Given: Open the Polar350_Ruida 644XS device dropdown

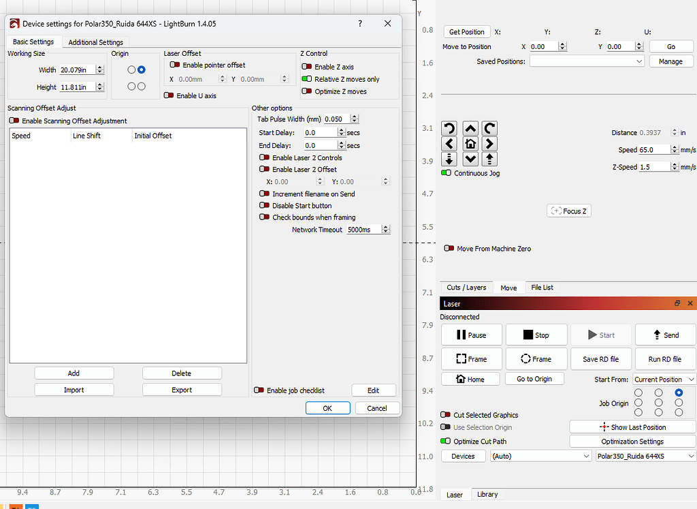Looking at the screenshot, I should click(645, 456).
